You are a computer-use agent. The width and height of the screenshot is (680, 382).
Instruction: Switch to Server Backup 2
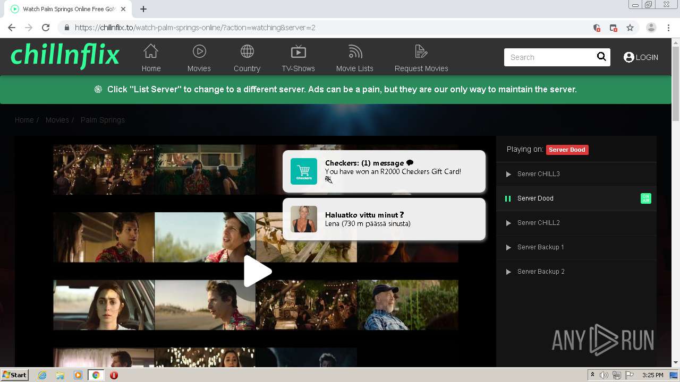click(x=576, y=272)
